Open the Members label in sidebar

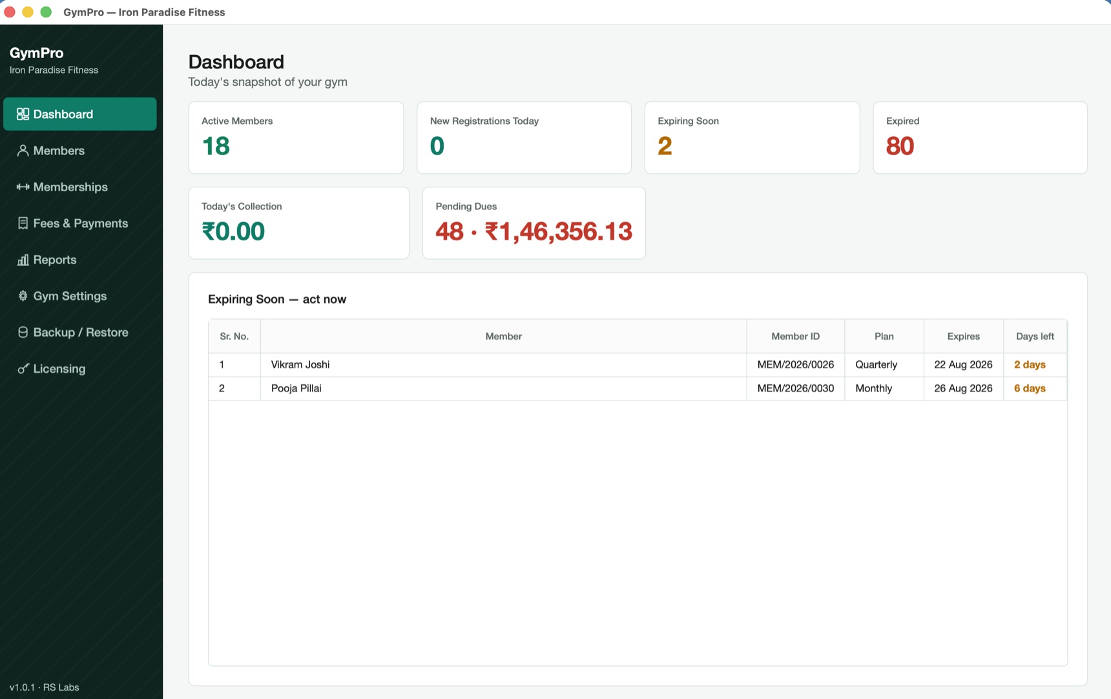tap(59, 151)
